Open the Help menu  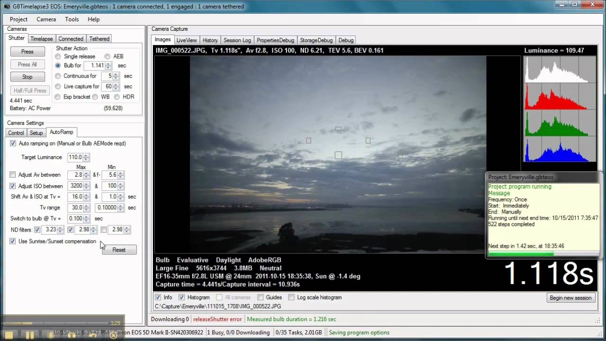coord(94,19)
